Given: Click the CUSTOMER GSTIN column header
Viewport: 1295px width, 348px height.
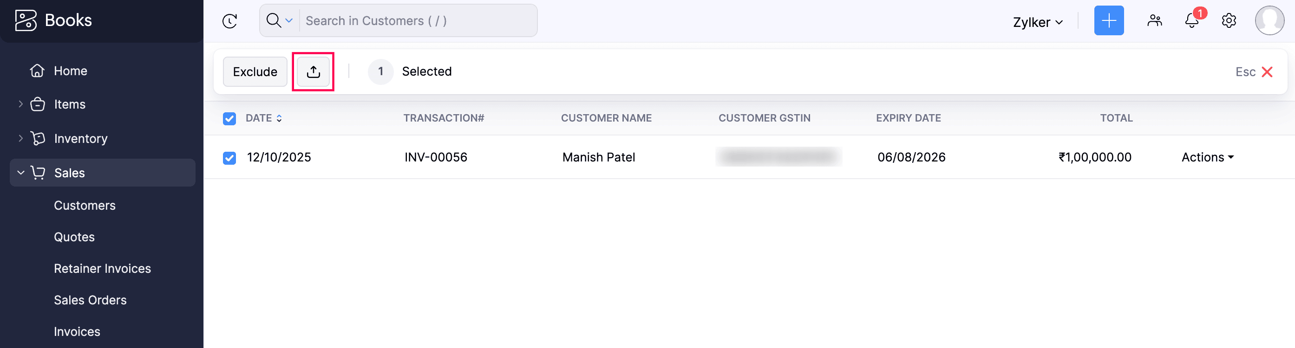Looking at the screenshot, I should pyautogui.click(x=764, y=118).
